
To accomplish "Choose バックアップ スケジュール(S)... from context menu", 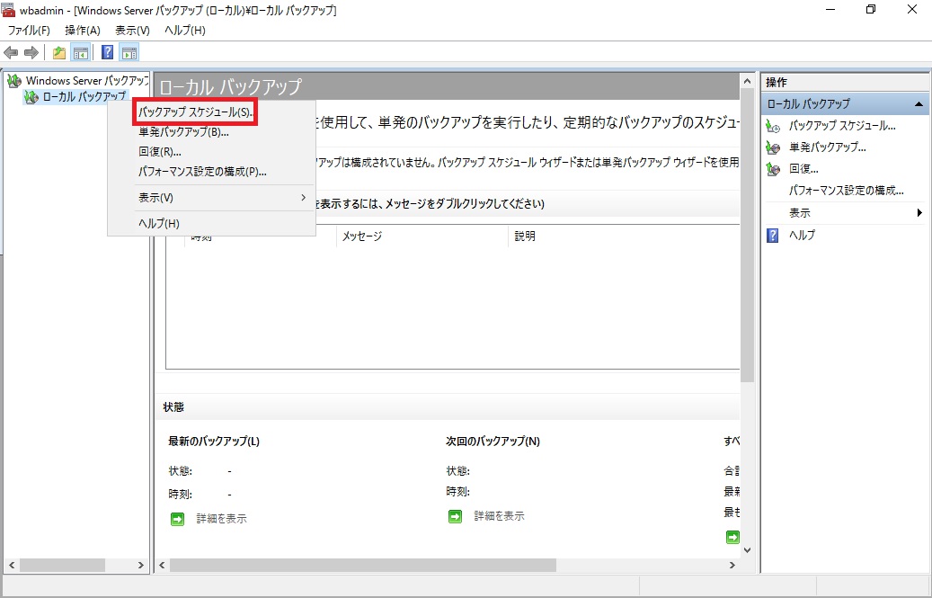I will (196, 112).
